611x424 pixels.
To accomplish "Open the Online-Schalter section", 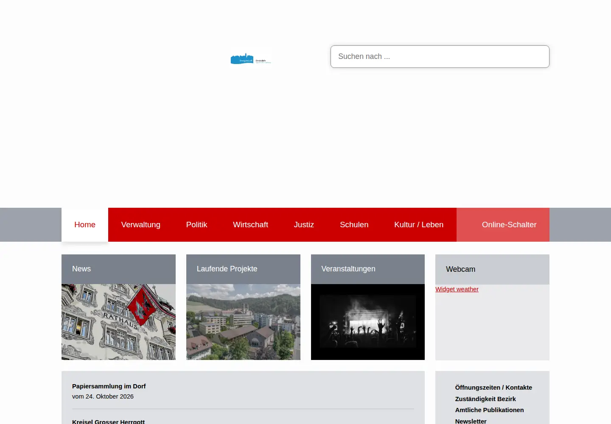I will pos(503,225).
